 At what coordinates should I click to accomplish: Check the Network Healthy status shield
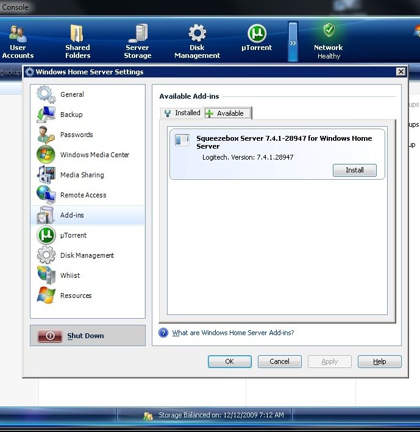pyautogui.click(x=329, y=30)
